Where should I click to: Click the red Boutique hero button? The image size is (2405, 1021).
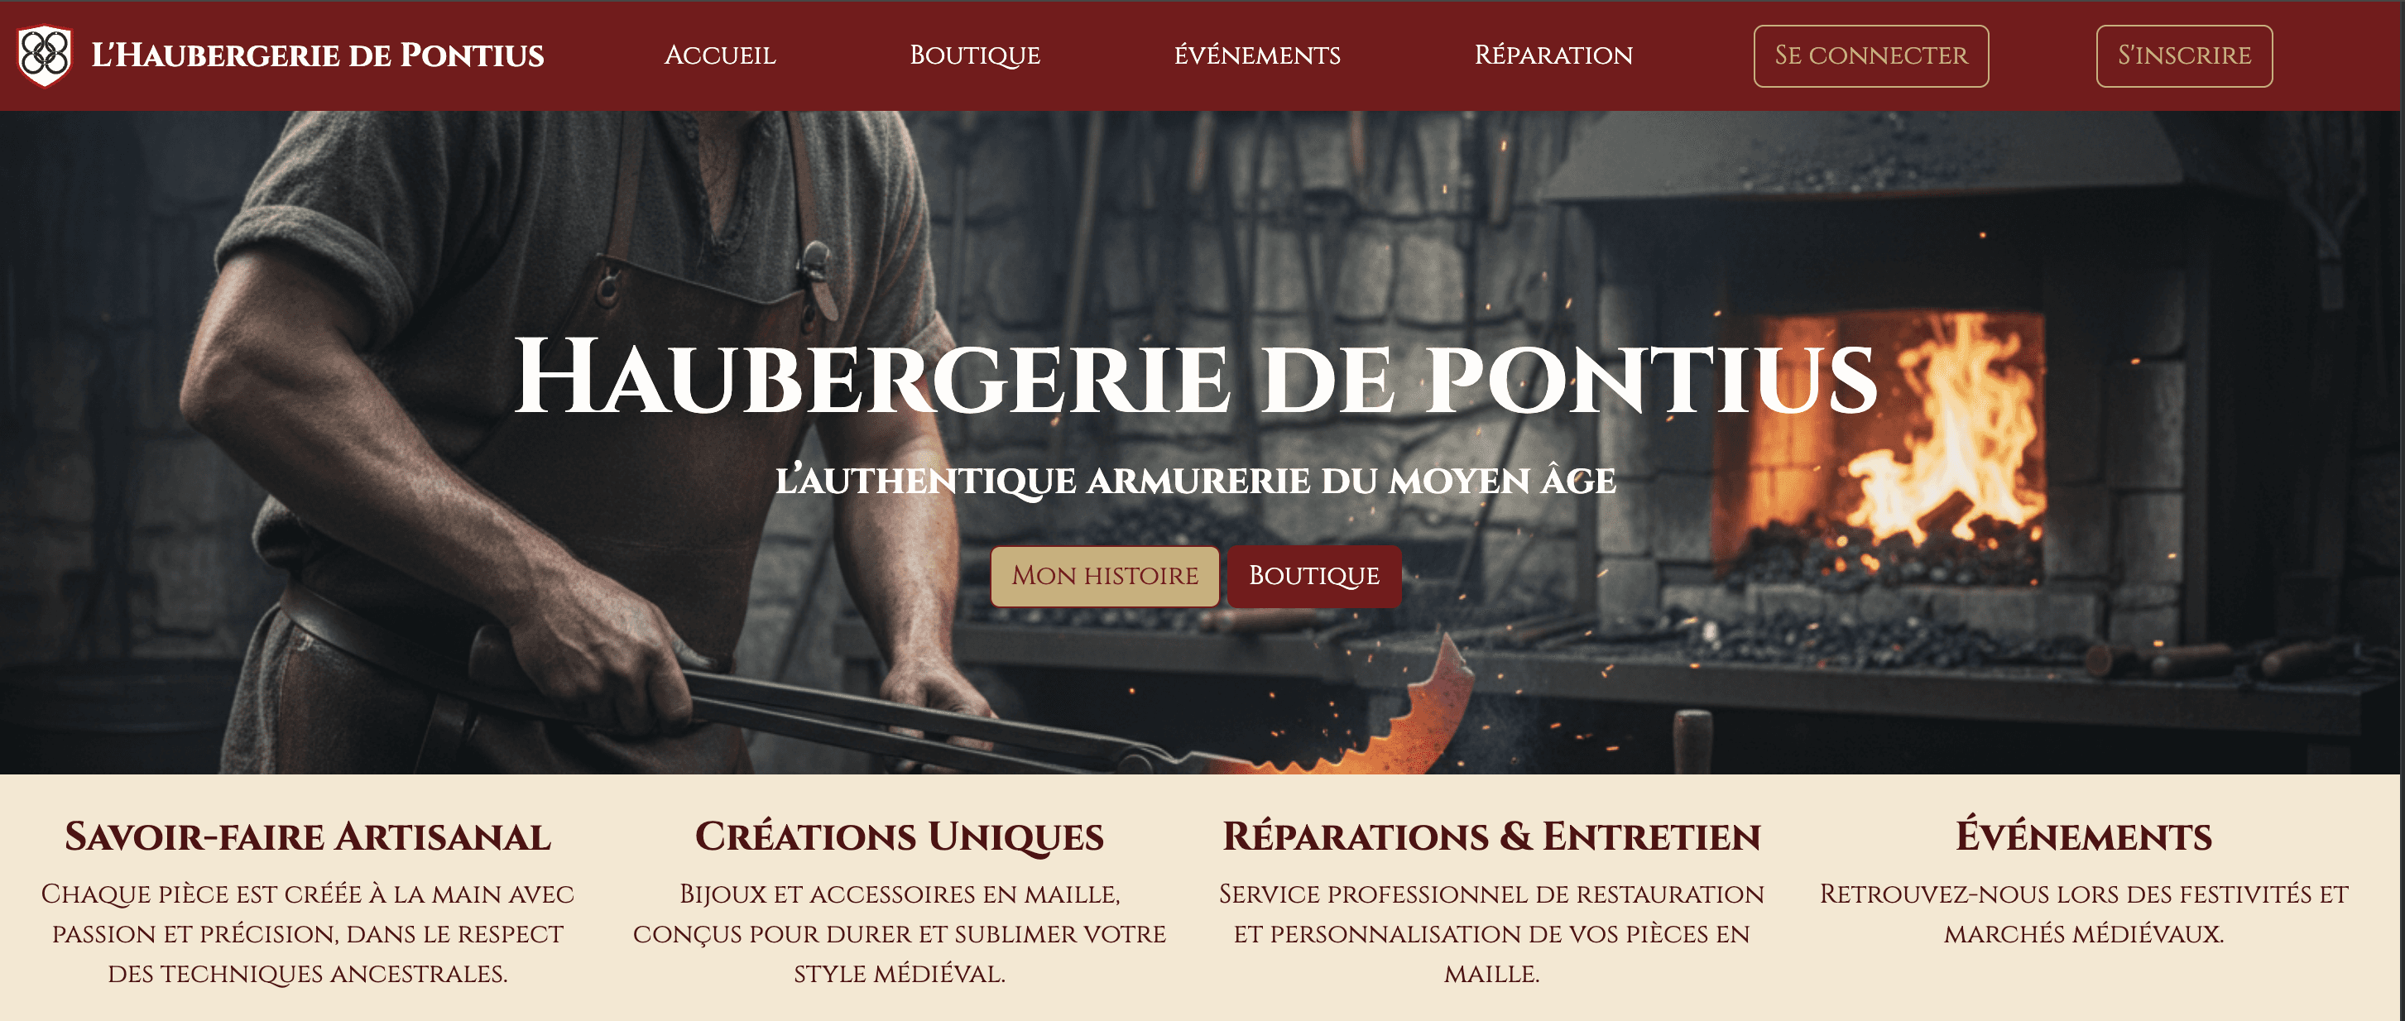click(x=1313, y=576)
